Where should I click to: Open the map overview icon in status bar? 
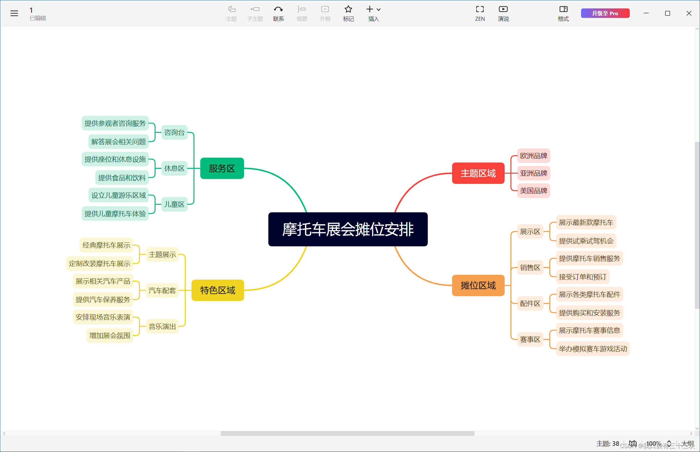[633, 443]
